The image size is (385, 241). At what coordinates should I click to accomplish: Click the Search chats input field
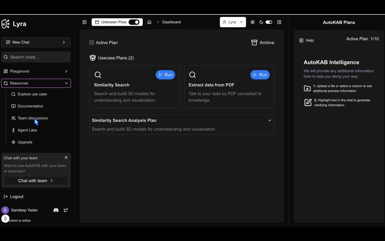click(x=36, y=57)
